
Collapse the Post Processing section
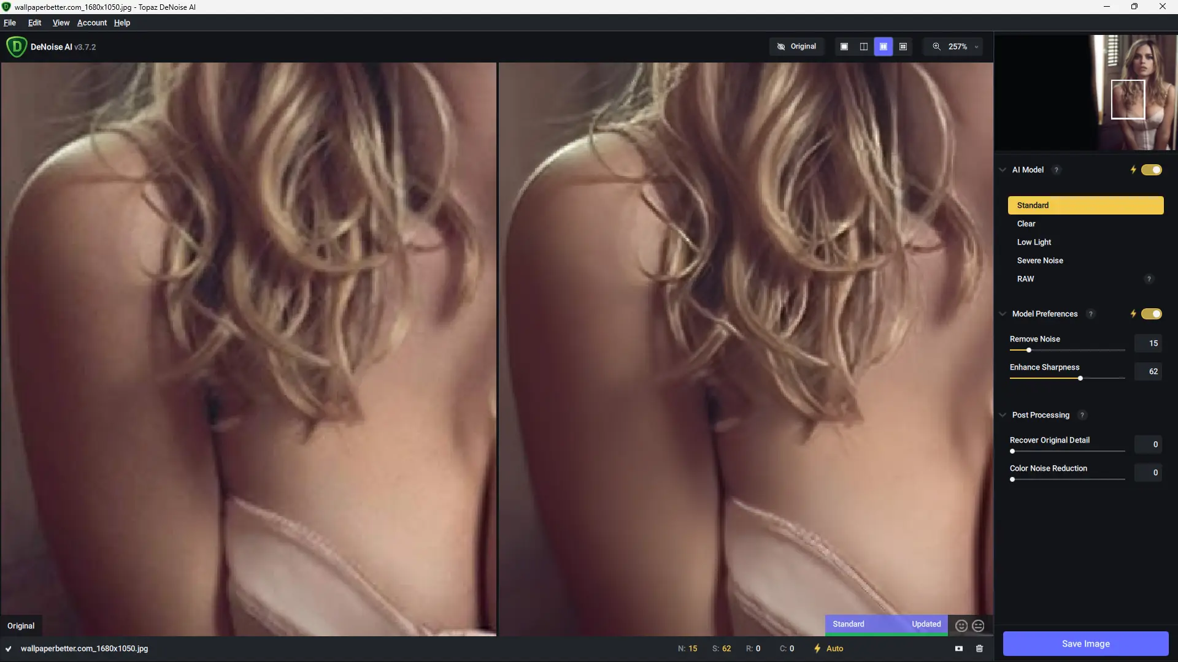tap(1003, 415)
